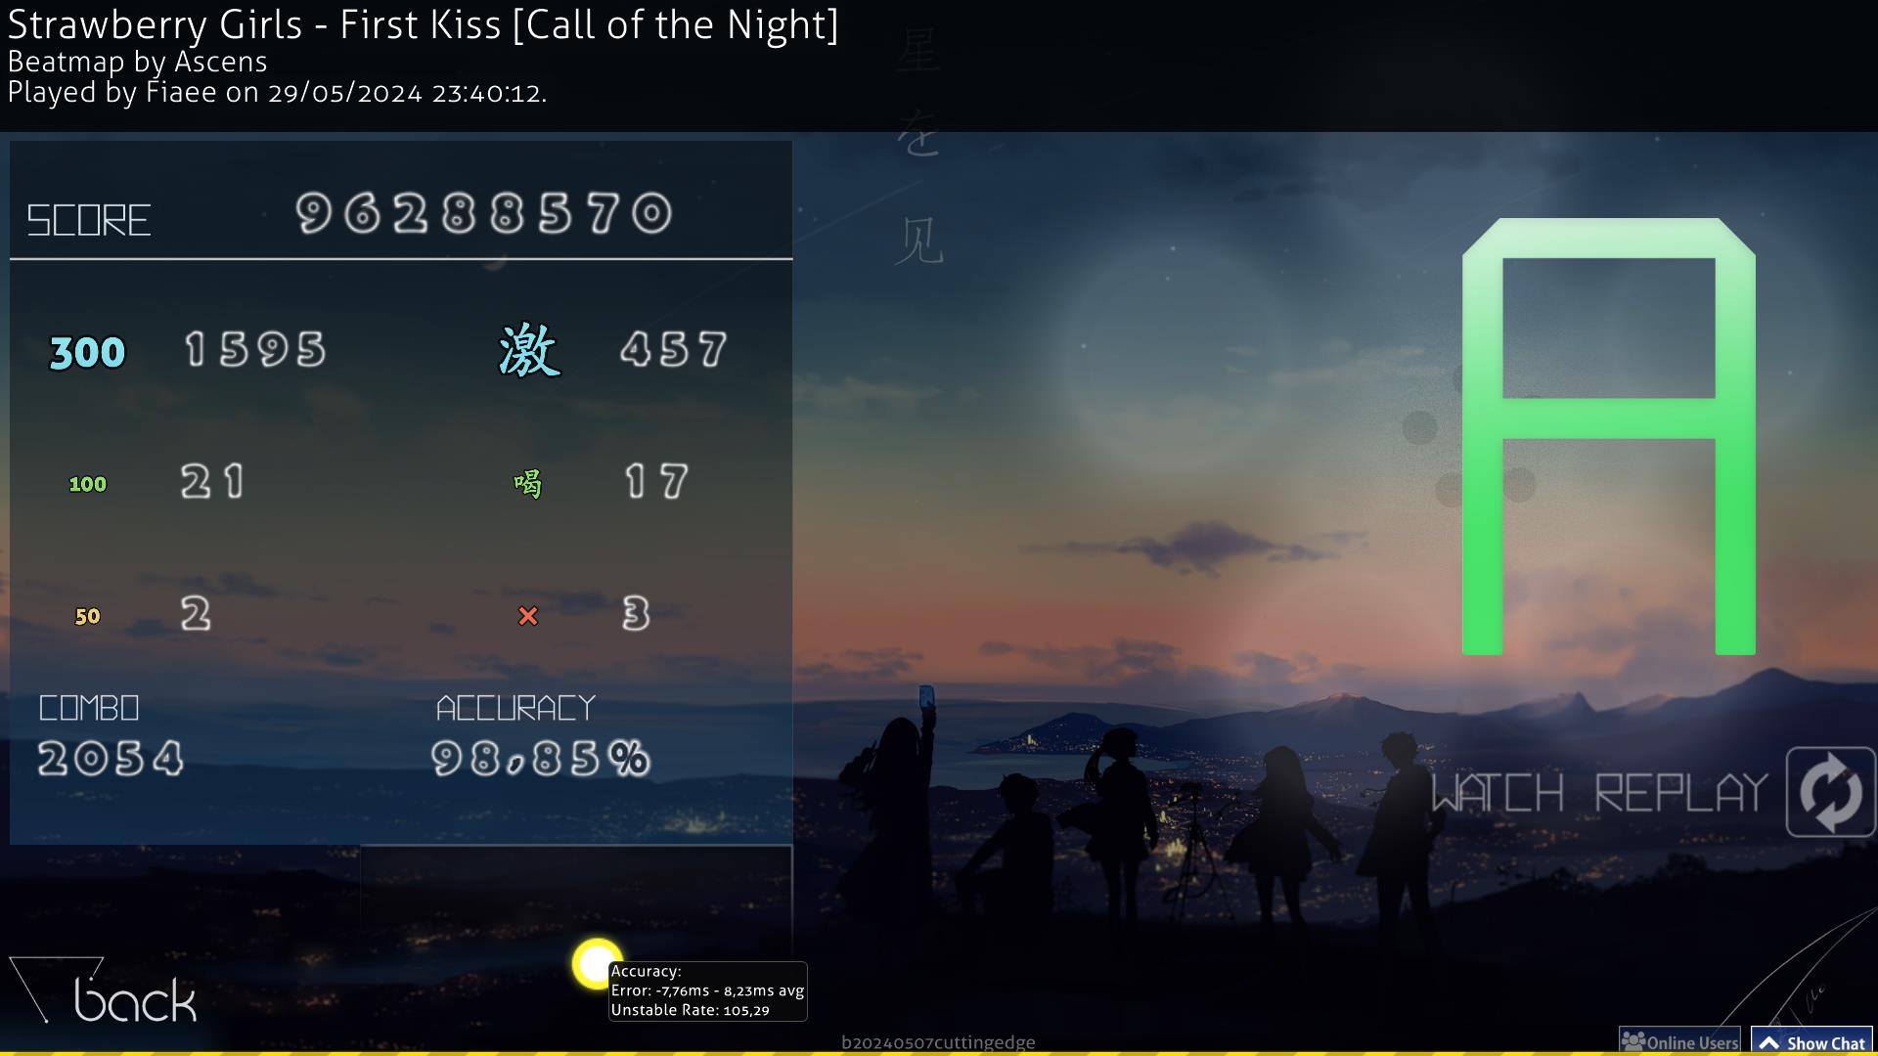Image resolution: width=1878 pixels, height=1056 pixels.
Task: Click the Unstable Rate tooltip box
Action: point(707,990)
